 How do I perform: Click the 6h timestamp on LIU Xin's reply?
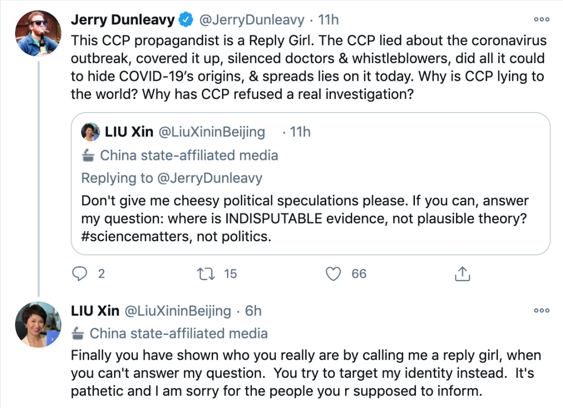pyautogui.click(x=254, y=311)
